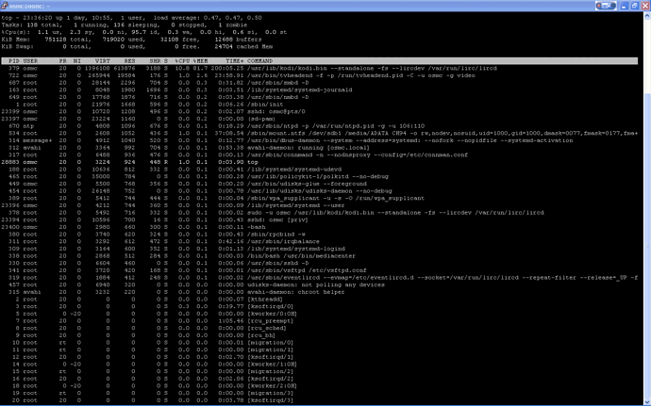Click the vertical scrollbar thumb
This screenshot has width=651, height=406.
pyautogui.click(x=647, y=245)
